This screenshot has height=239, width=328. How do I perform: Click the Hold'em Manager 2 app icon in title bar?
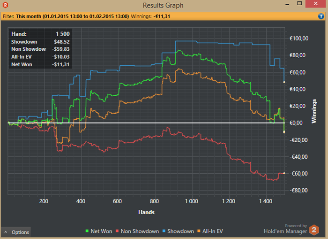coord(5,5)
